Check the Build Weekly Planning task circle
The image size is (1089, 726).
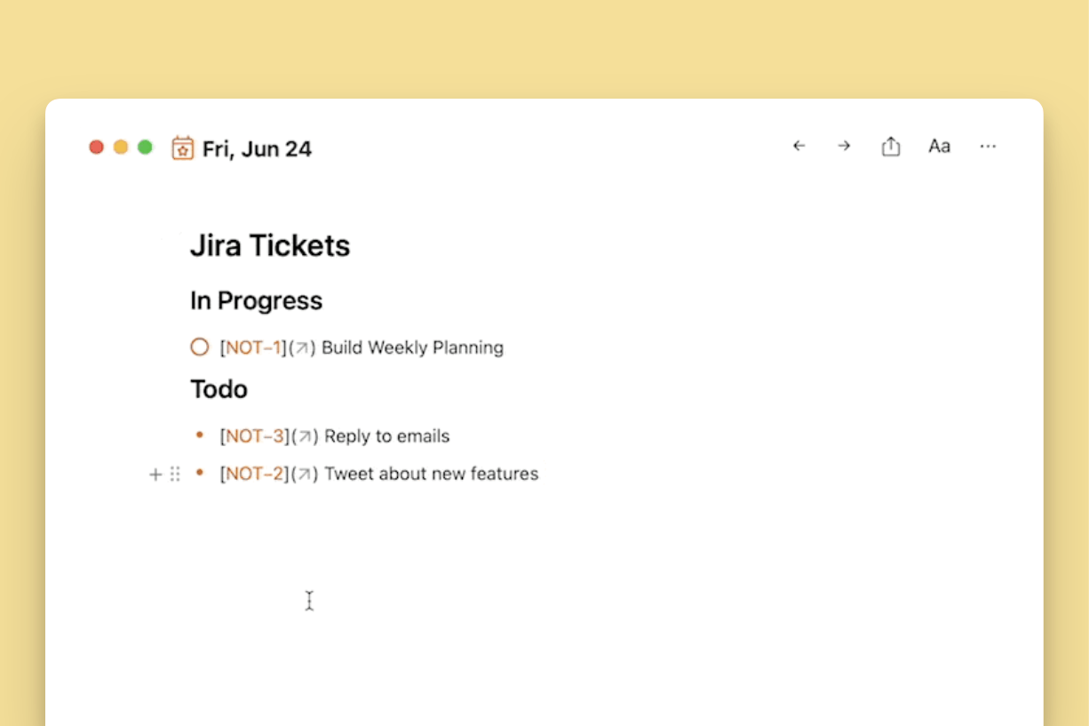coord(200,347)
